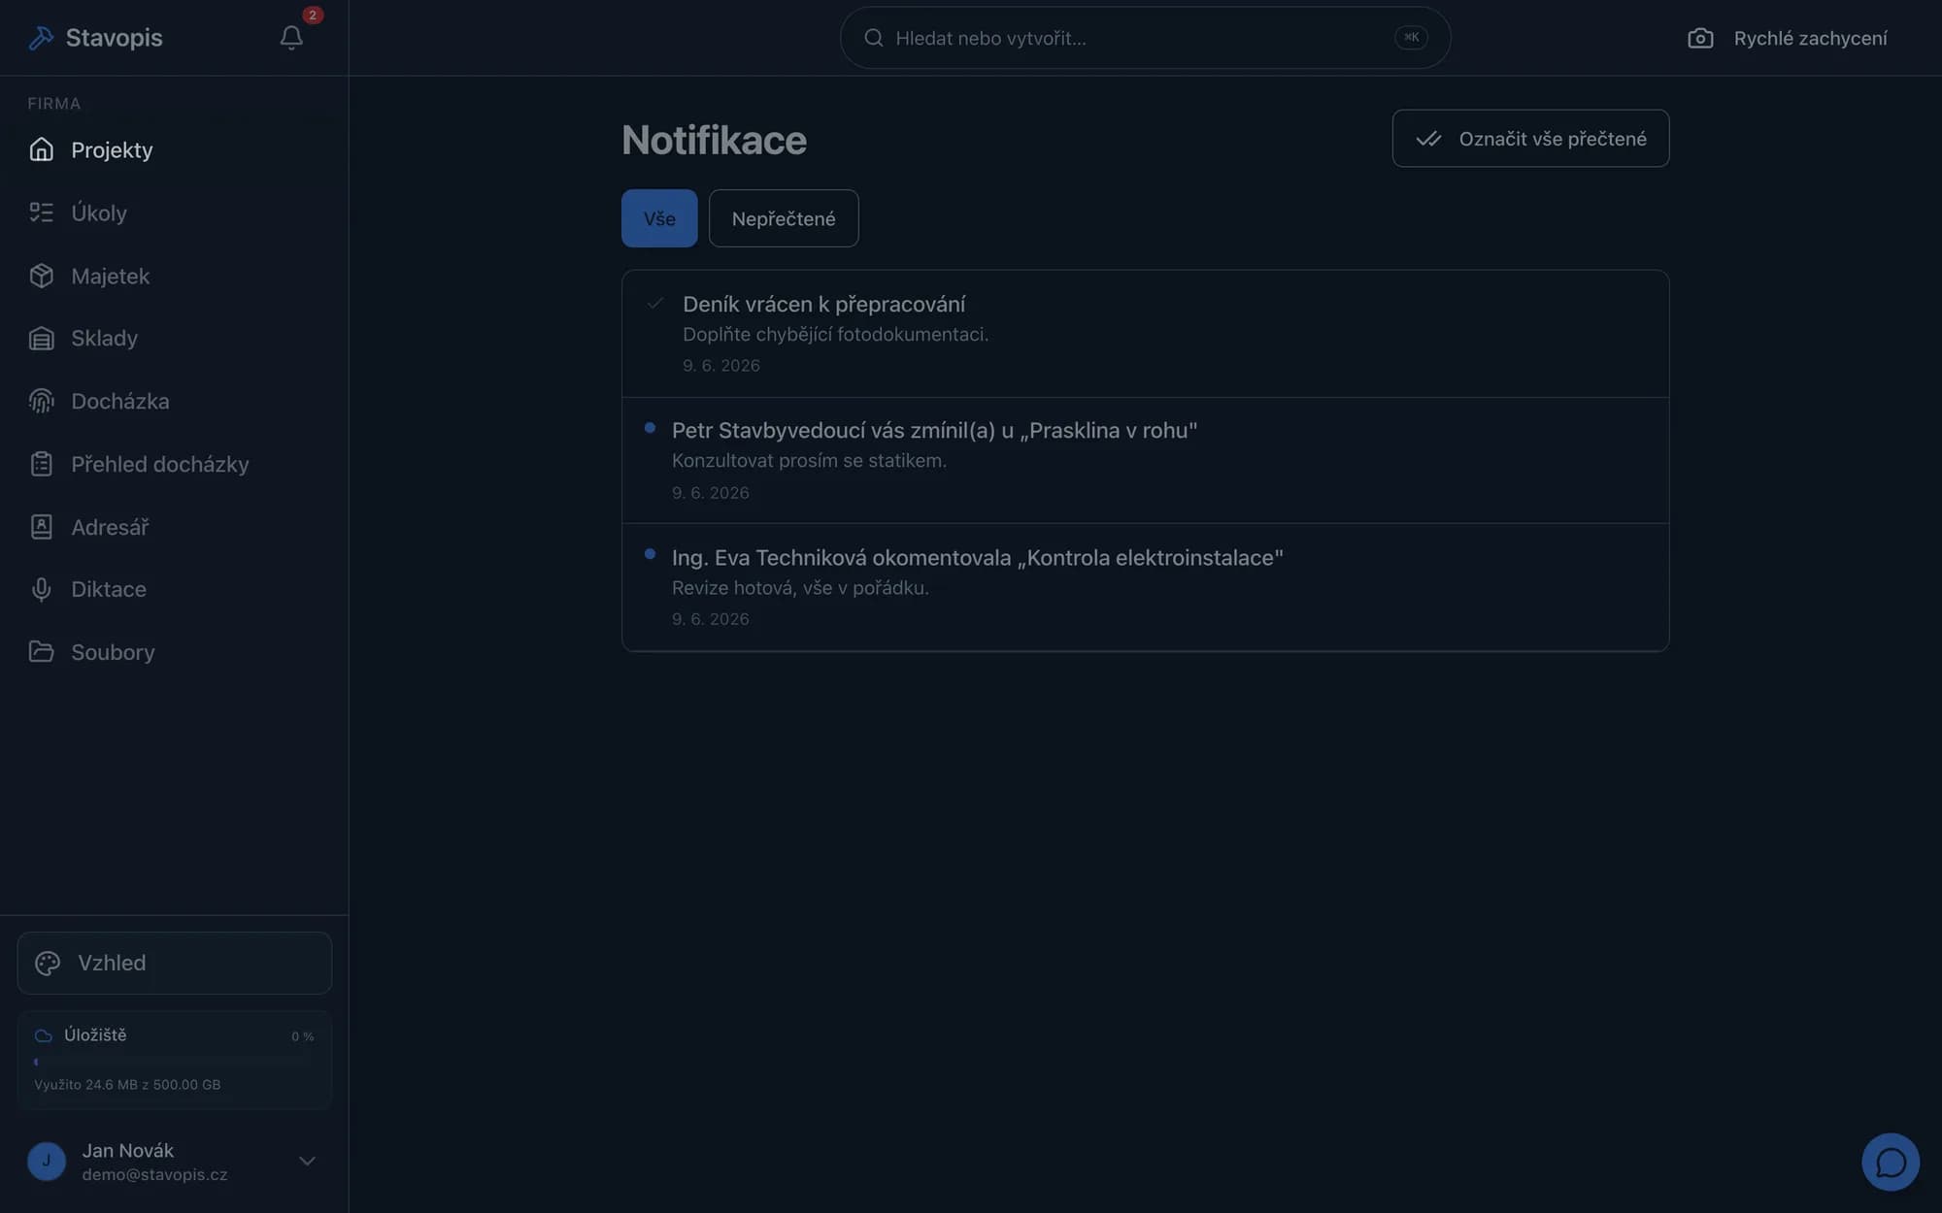Click the Adresář contacts icon

(41, 527)
